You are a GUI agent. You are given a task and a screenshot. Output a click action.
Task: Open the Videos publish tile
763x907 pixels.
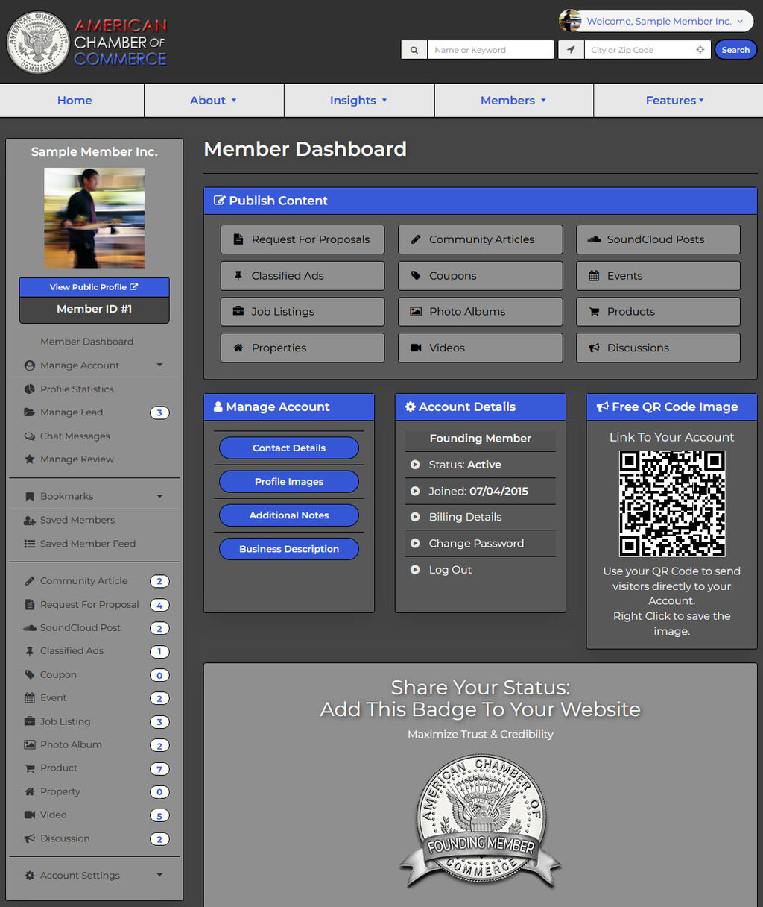click(x=480, y=348)
